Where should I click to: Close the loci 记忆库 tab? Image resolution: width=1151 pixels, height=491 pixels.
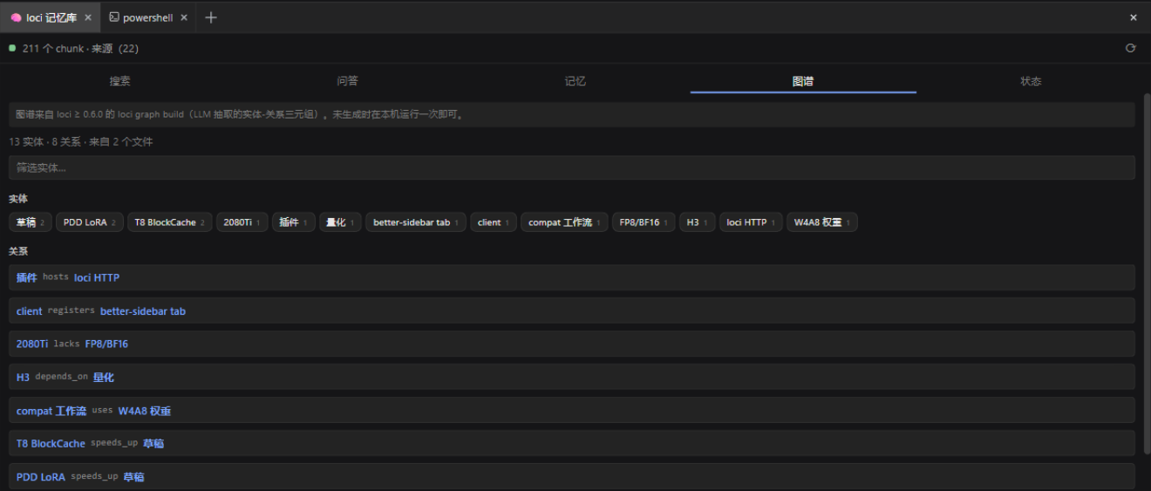pyautogui.click(x=88, y=17)
